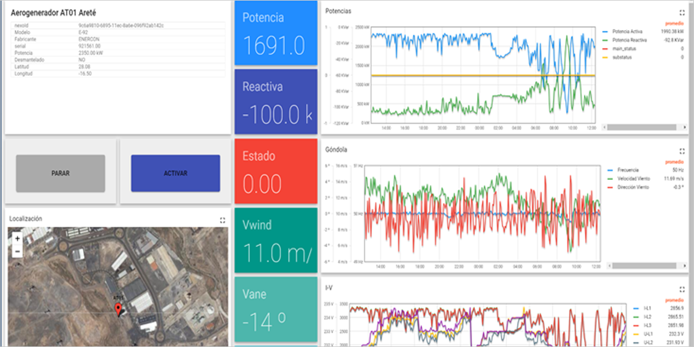The image size is (694, 347).
Task: Open the Potencia 1691.0 value card
Action: (276, 33)
